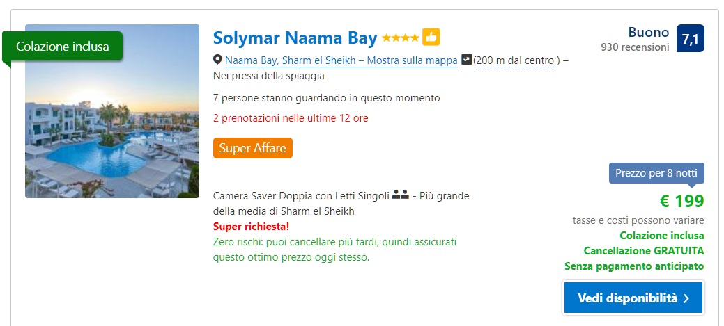Click the Cancellazione GRATUITA label
Screen dimensions: 724x326
644,251
